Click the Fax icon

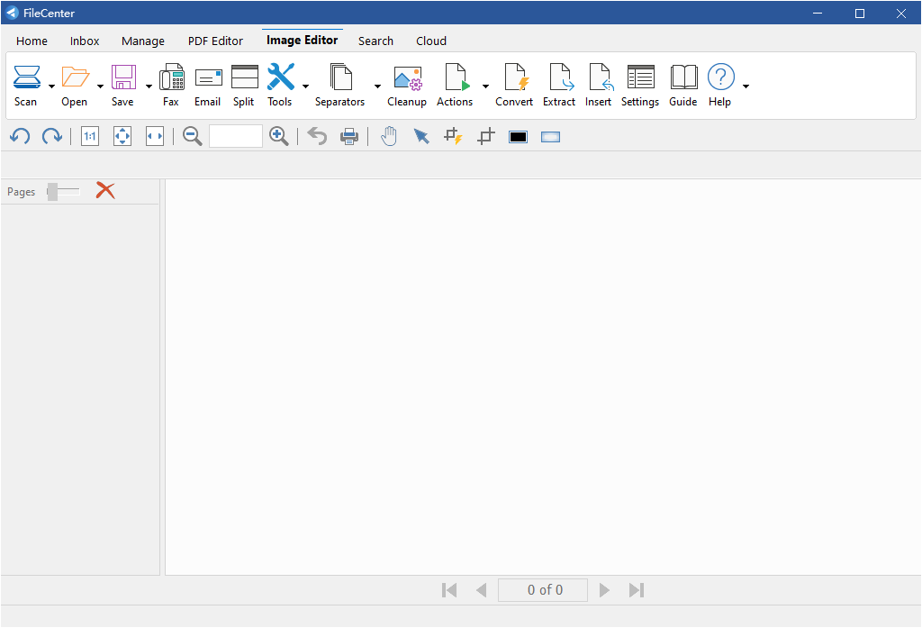tap(172, 77)
